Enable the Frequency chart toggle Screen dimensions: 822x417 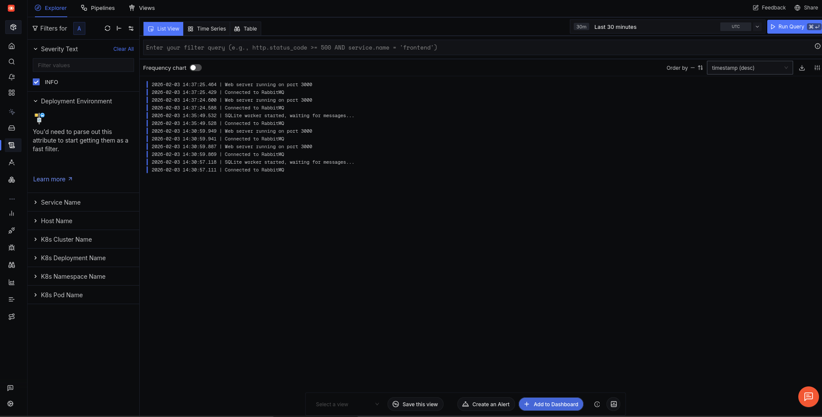pyautogui.click(x=196, y=68)
